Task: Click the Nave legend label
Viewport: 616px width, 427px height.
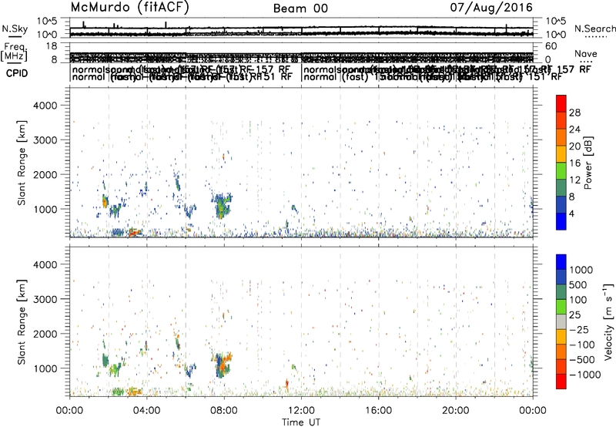Action: point(586,54)
